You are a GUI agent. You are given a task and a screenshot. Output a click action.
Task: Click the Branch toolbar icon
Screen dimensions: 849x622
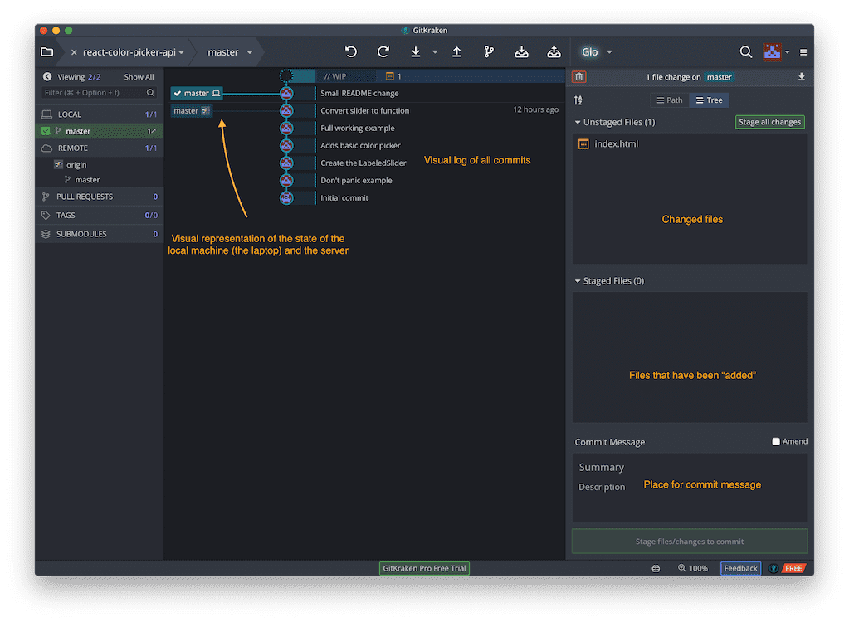coord(488,52)
